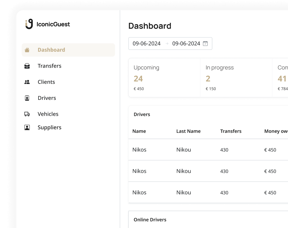Click the In progress count 2
The image size is (288, 228).
point(208,79)
